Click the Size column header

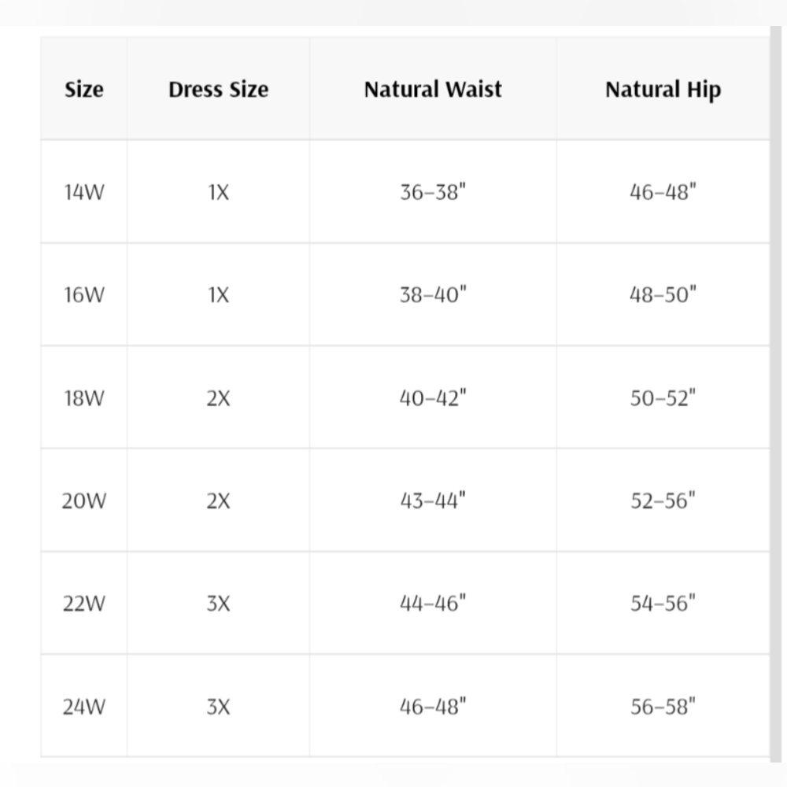point(84,90)
